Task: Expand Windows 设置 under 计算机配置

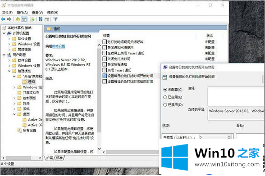Action: click(x=9, y=44)
